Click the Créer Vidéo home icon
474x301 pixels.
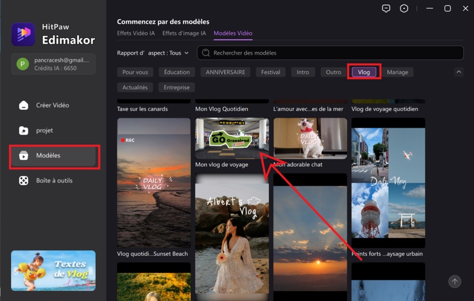24,106
